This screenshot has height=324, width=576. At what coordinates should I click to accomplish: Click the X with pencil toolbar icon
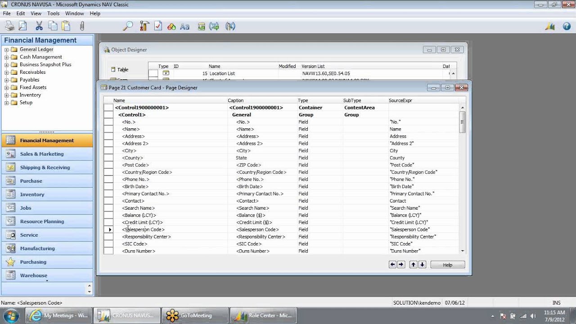coord(230,26)
